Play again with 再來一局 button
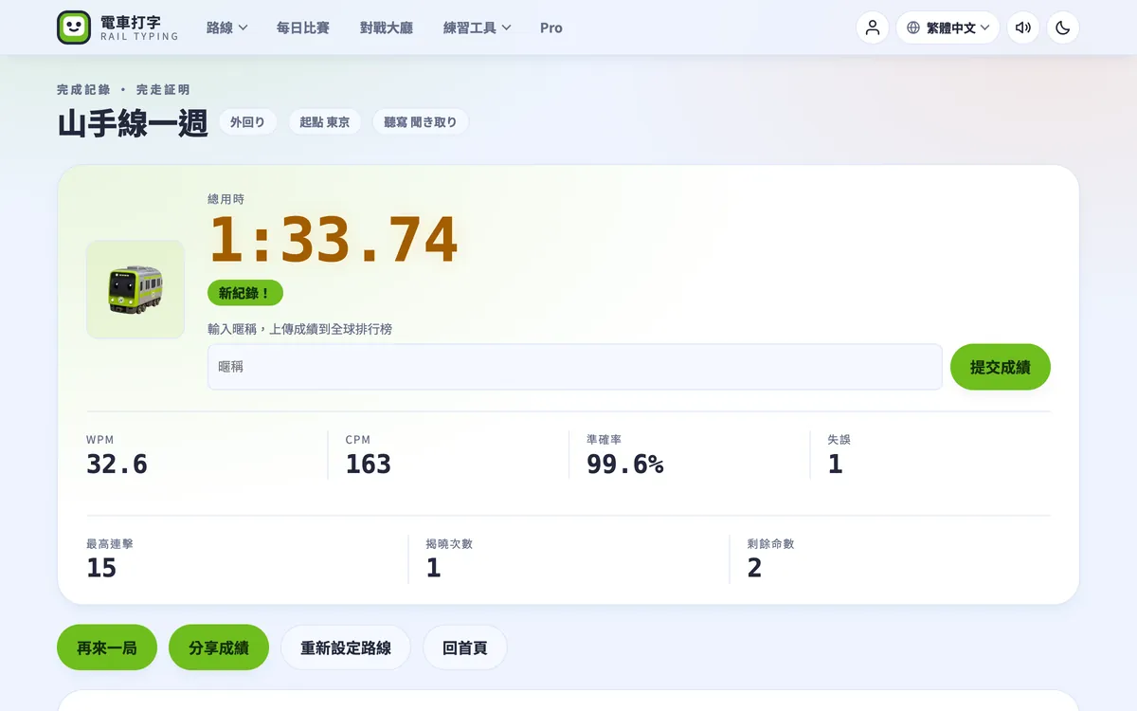Screen dimensions: 1137x711 107,647
